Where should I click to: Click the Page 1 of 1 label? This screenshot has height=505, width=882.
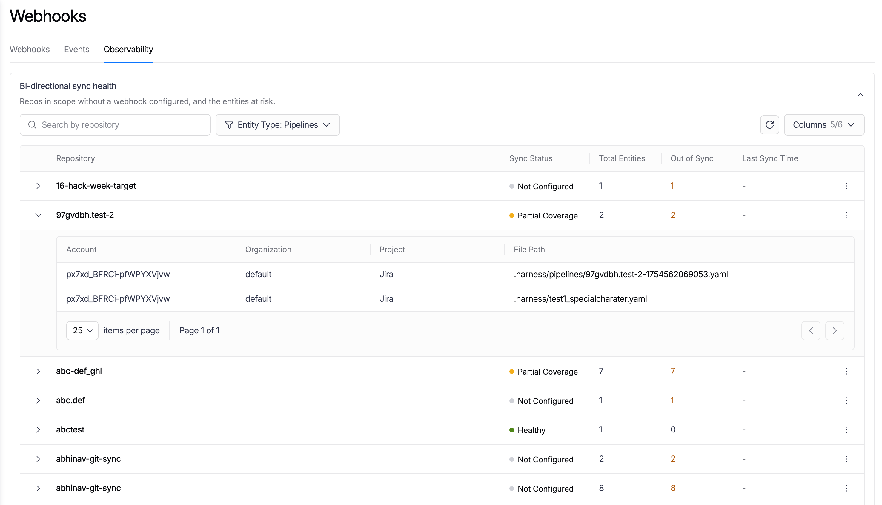(x=199, y=330)
